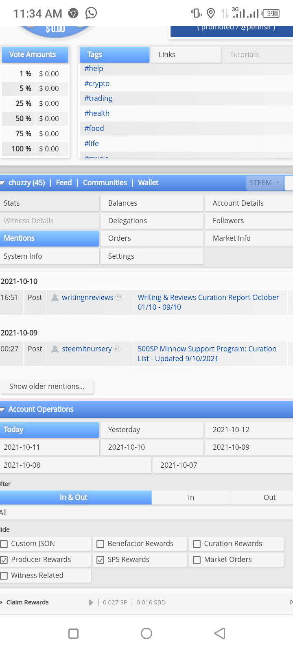The image size is (293, 653).
Task: Open the Account Details tab
Action: 249,203
